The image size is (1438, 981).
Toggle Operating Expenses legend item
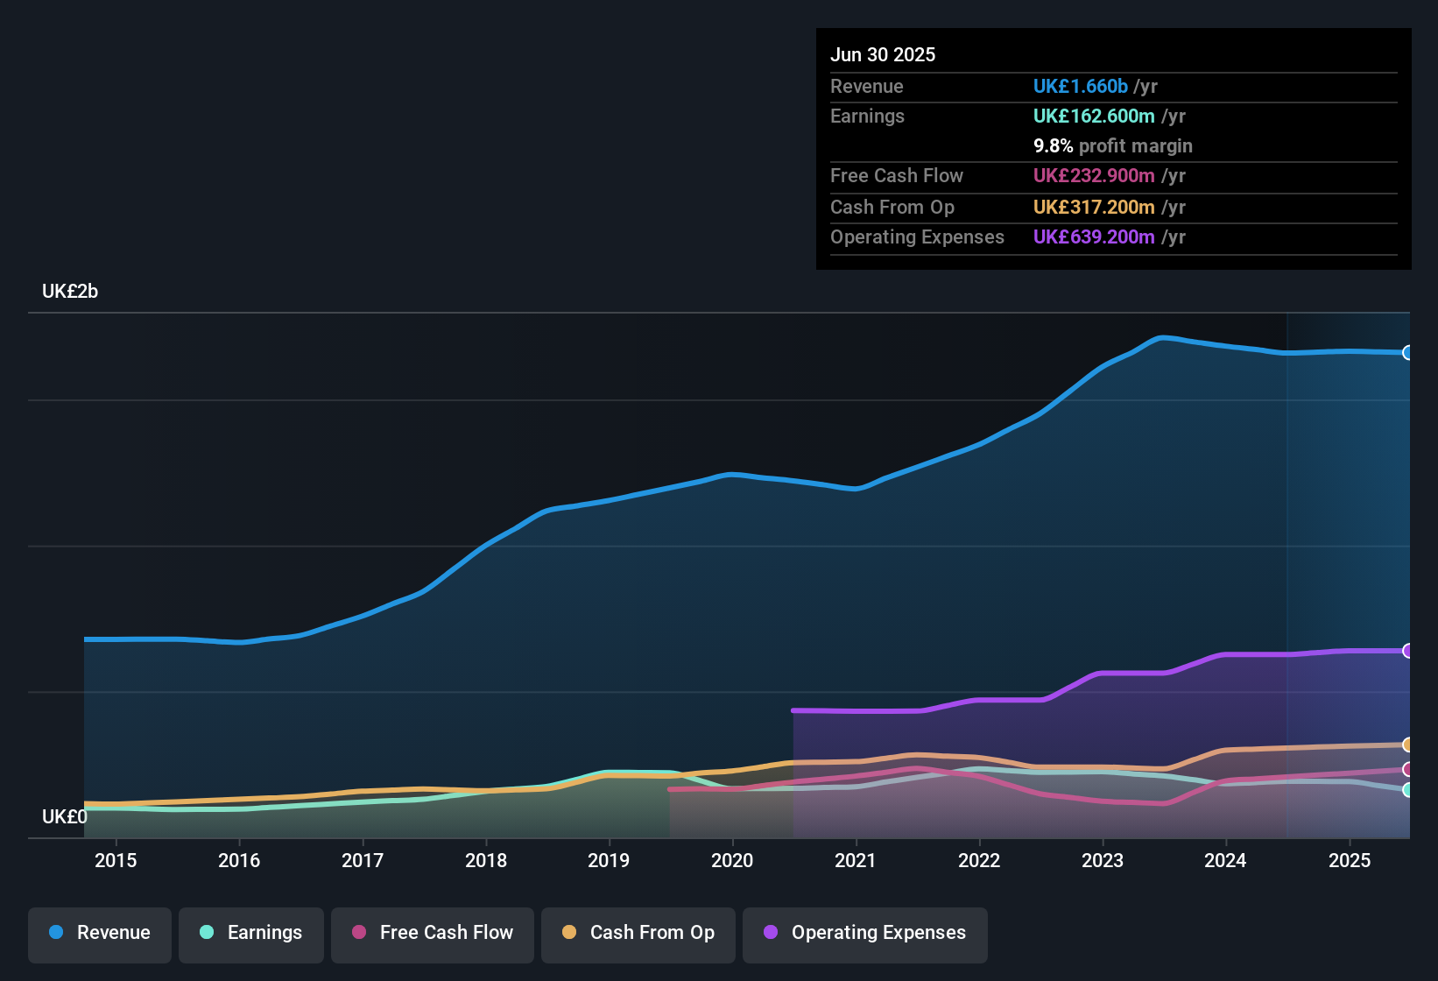click(865, 934)
